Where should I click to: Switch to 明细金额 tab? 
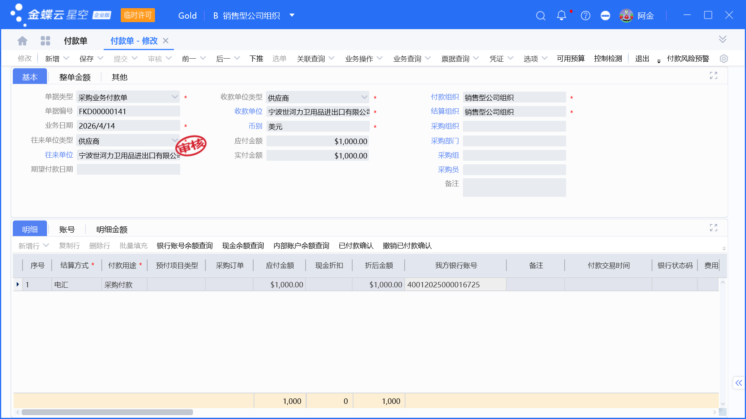tap(112, 229)
